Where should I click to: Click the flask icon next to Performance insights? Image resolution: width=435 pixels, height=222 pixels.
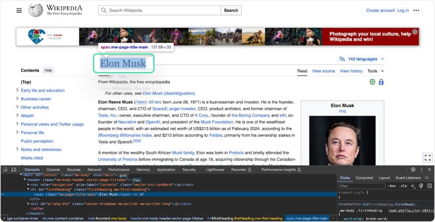(x=299, y=170)
